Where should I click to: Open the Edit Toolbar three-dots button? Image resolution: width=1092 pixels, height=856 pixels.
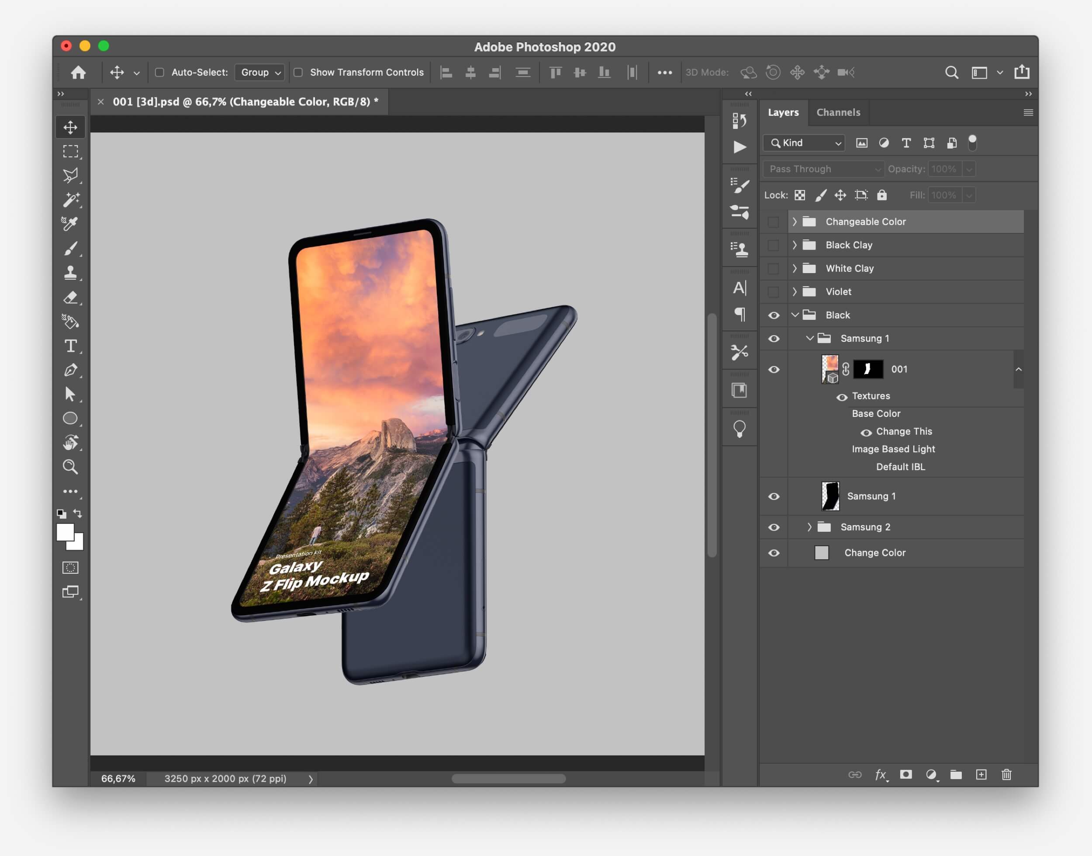[x=70, y=491]
